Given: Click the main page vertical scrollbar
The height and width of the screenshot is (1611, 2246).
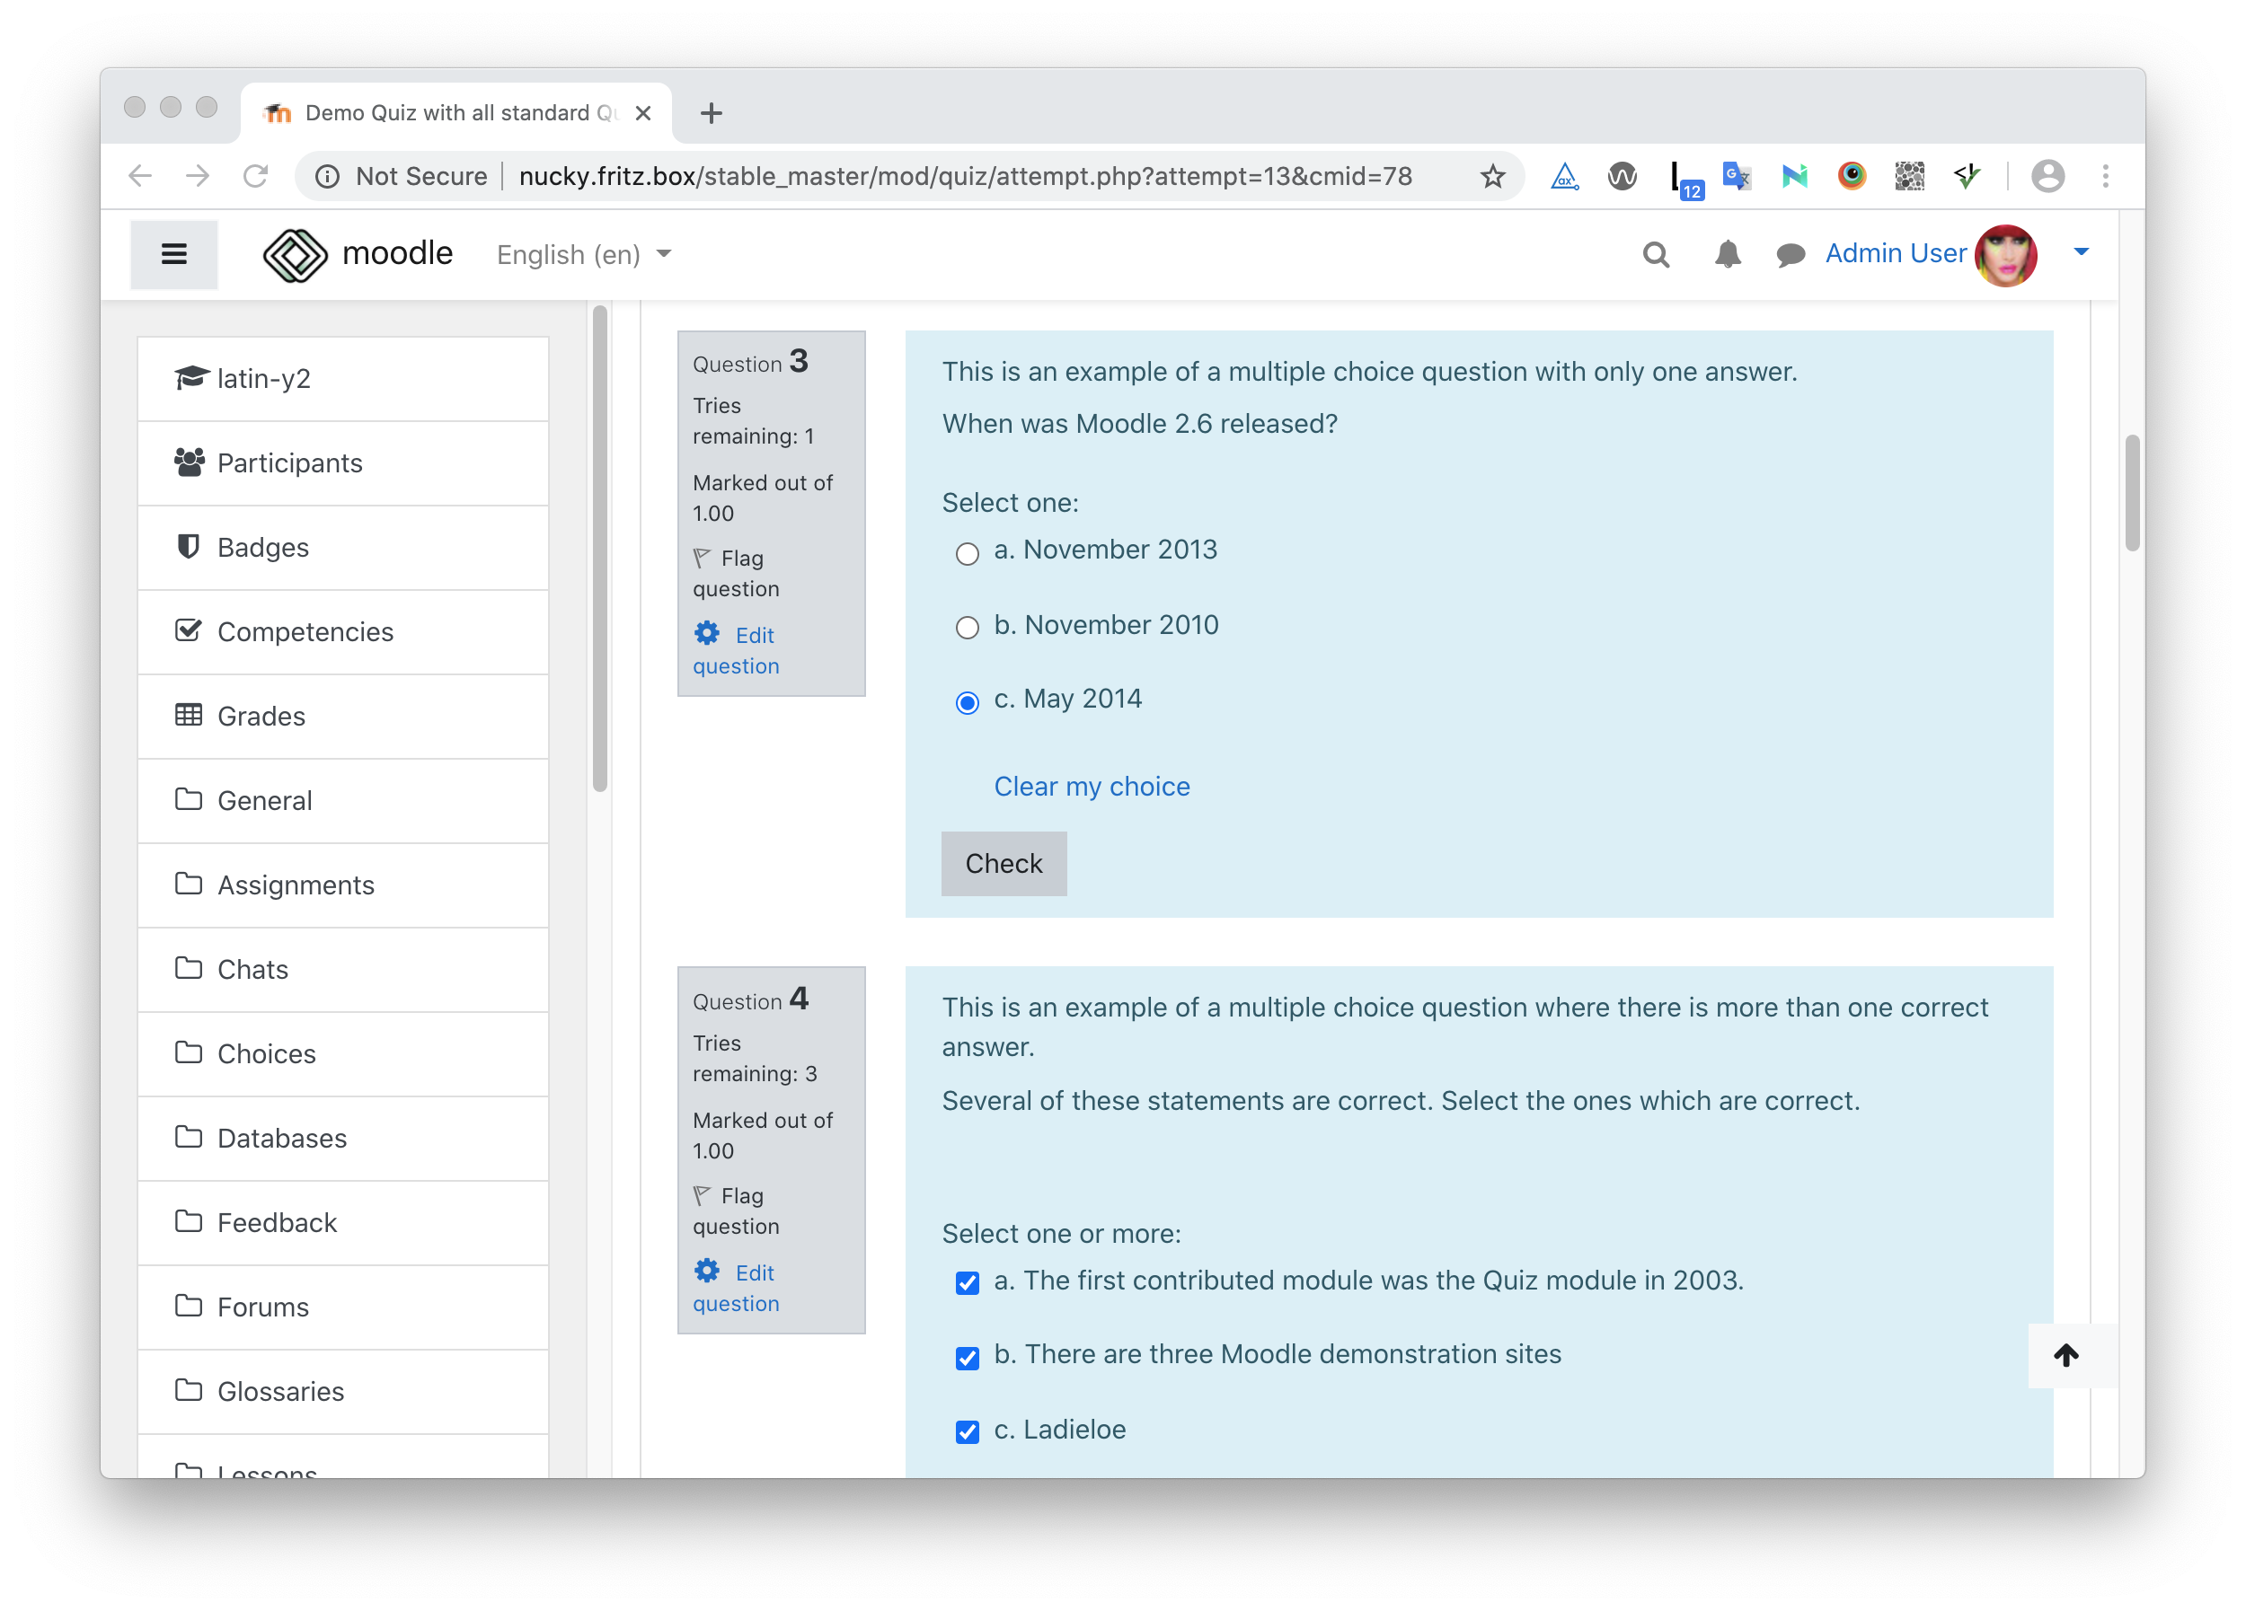Looking at the screenshot, I should [x=2131, y=493].
